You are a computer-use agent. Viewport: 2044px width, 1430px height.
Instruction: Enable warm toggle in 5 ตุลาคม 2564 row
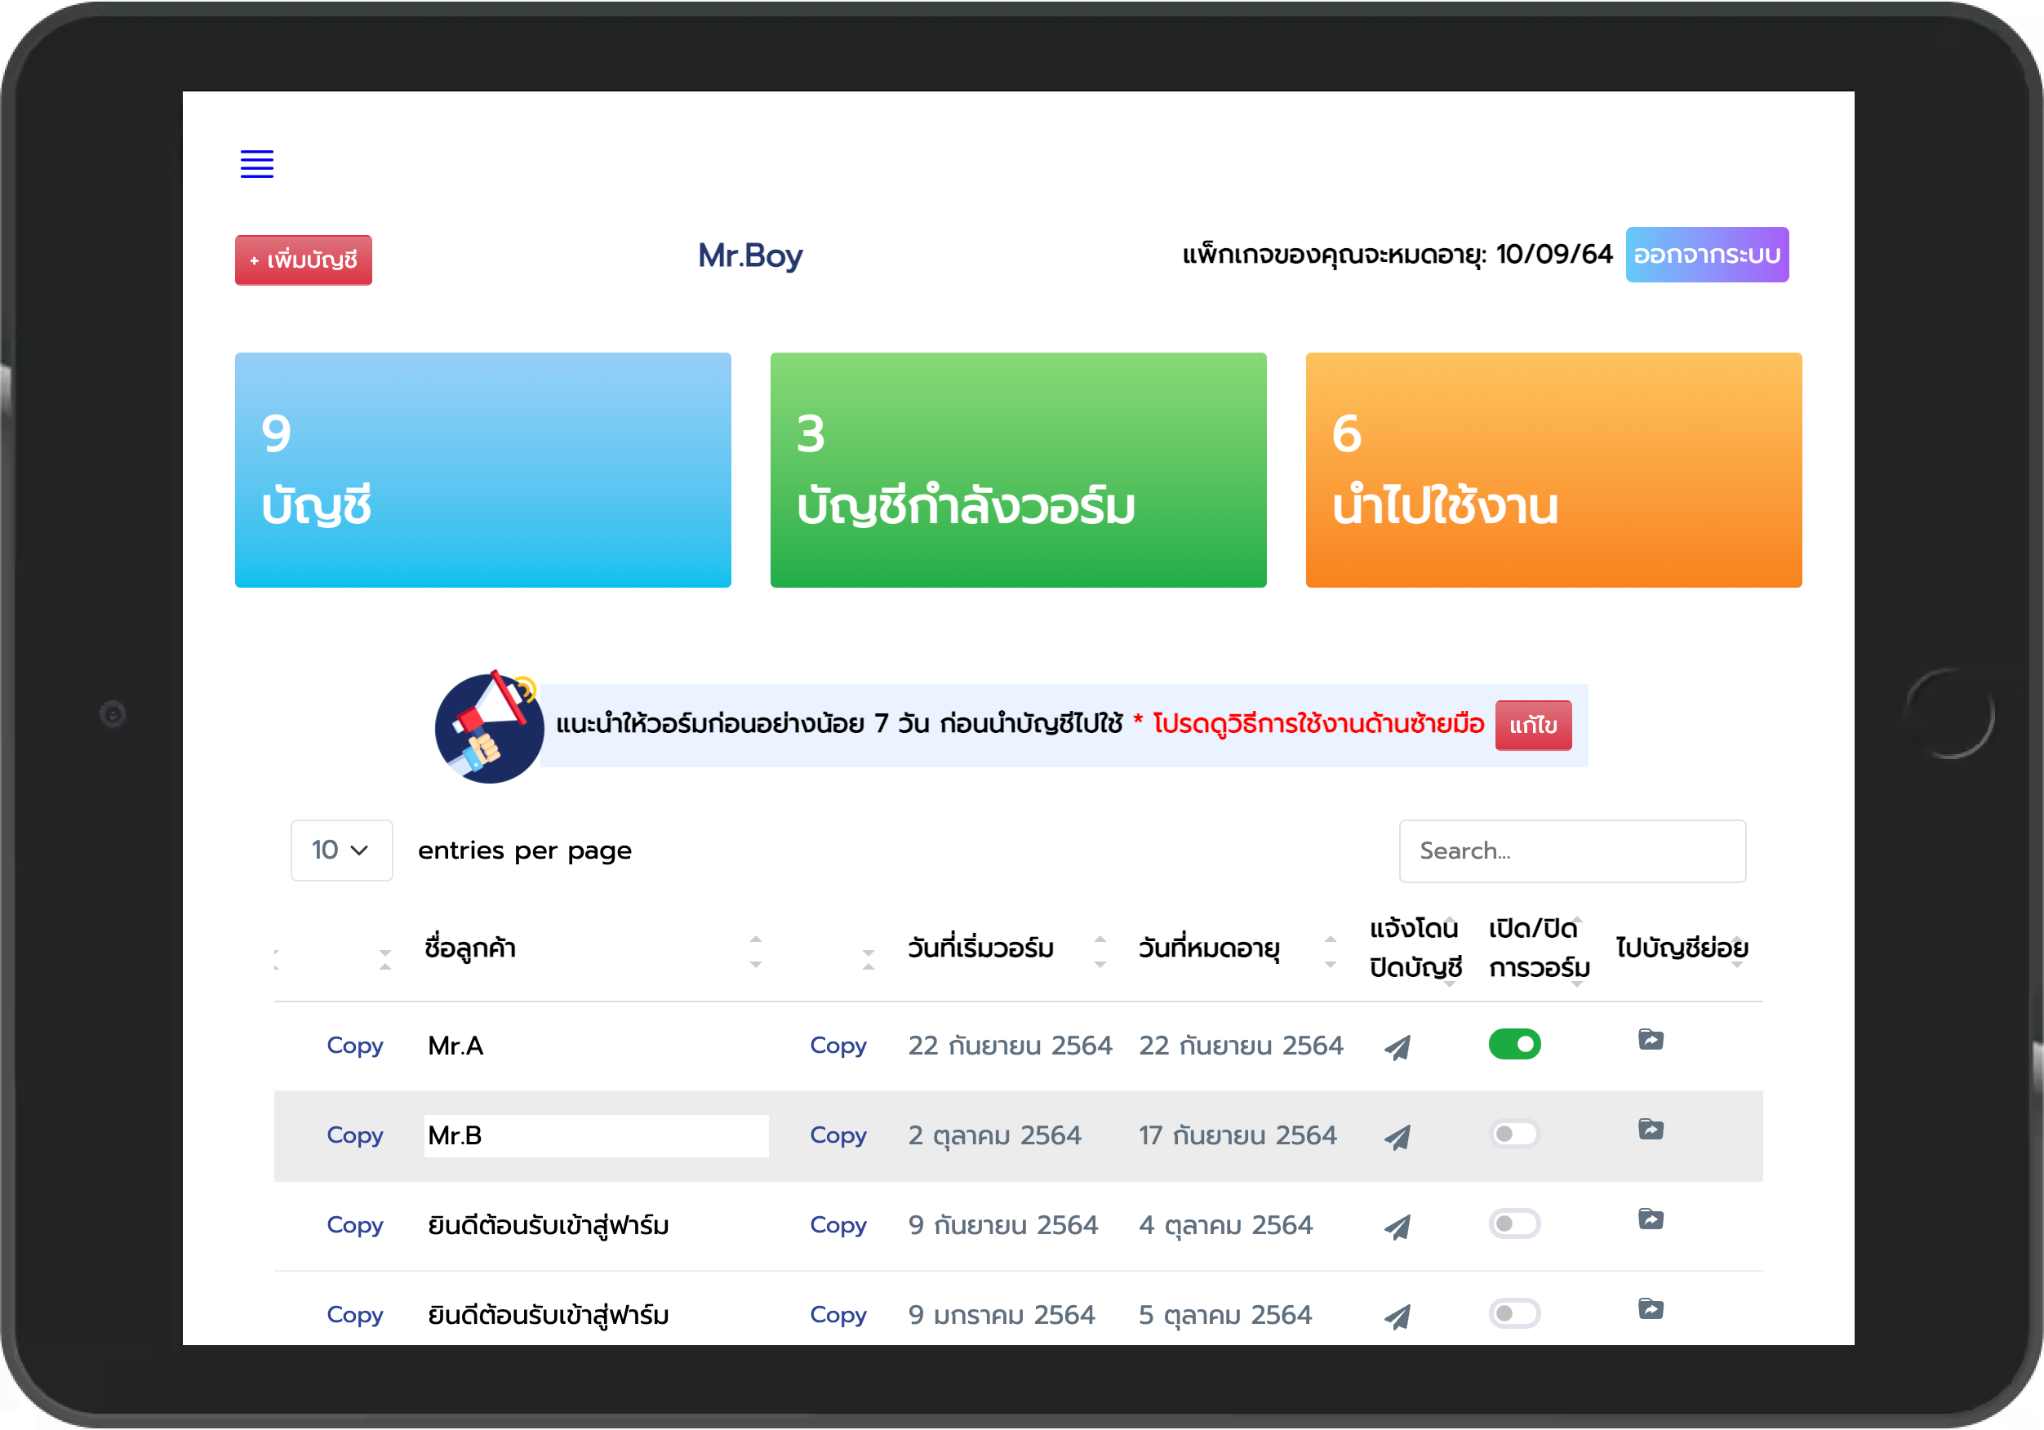(1514, 1313)
